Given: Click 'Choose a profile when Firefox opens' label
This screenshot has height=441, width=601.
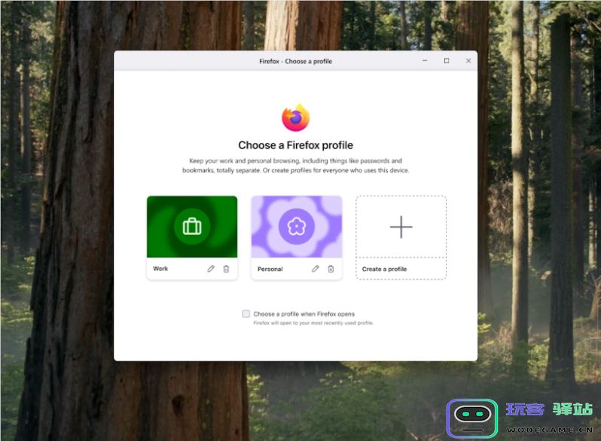Looking at the screenshot, I should tap(304, 314).
